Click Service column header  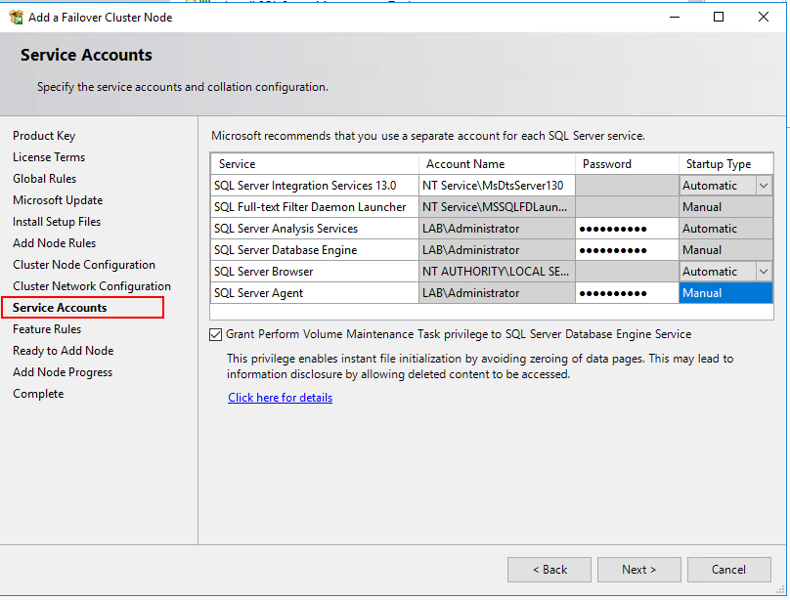pyautogui.click(x=315, y=164)
